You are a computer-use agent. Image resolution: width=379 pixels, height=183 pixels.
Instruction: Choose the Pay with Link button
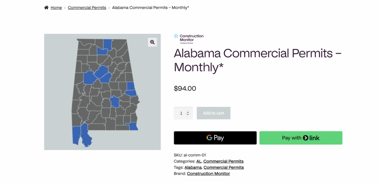(301, 138)
